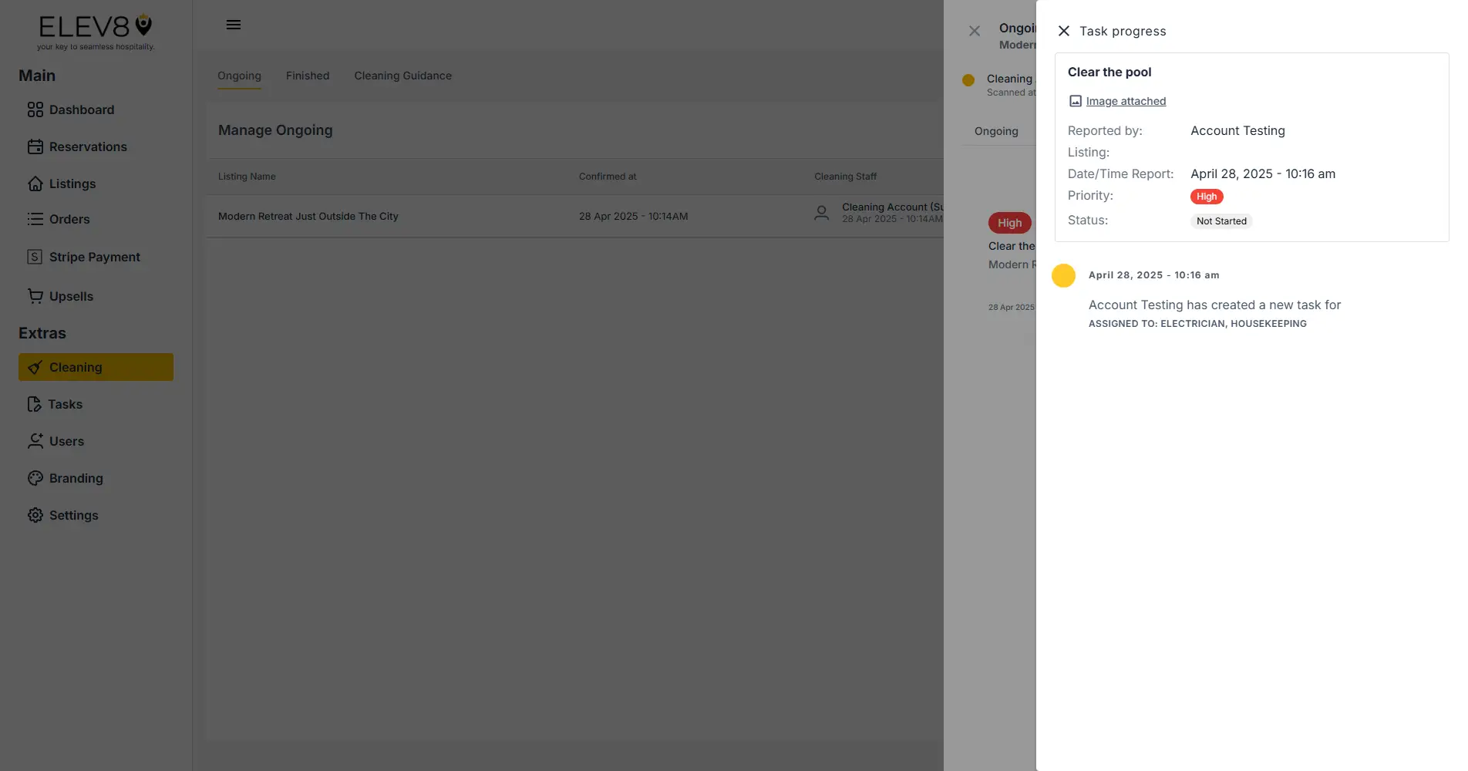
Task: Select the Reservations calendar icon
Action: point(35,146)
